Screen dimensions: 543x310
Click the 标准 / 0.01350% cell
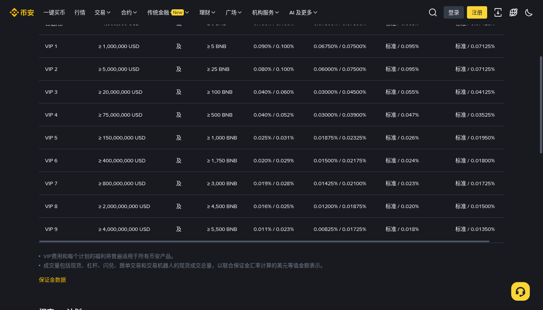click(x=475, y=229)
